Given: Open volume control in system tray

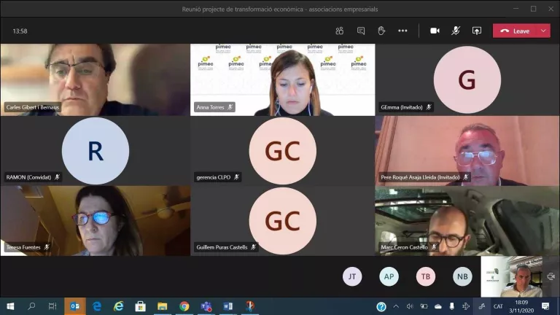Looking at the screenshot, I should click(x=410, y=306).
